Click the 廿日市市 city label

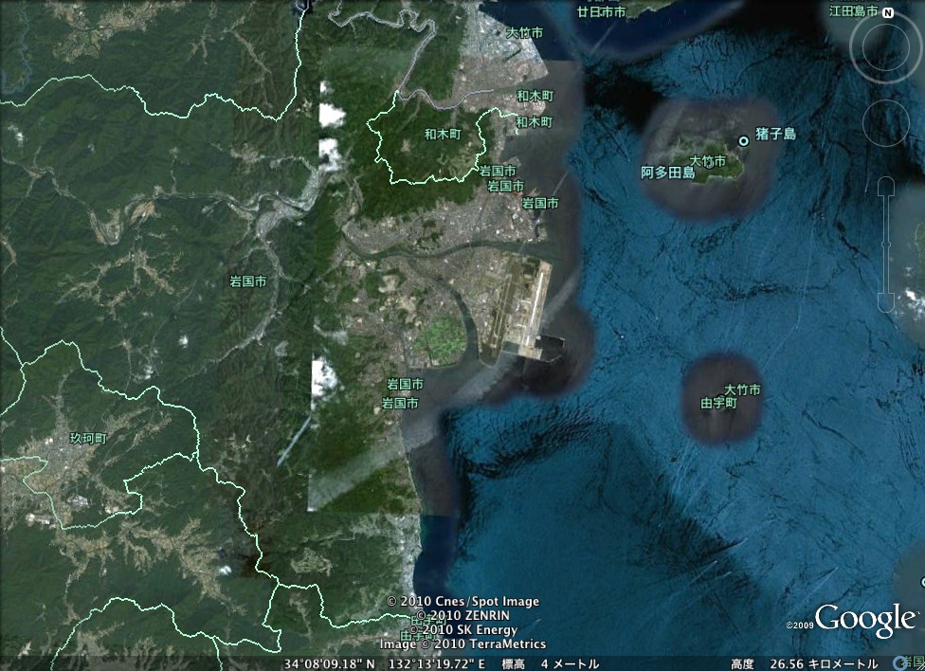[601, 11]
